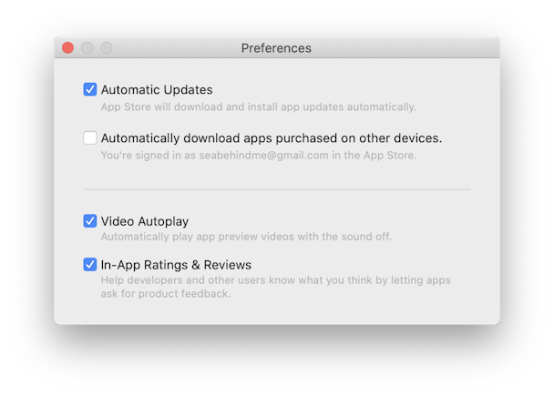Click the greyed-out minimize window button
This screenshot has width=554, height=396.
(x=87, y=47)
